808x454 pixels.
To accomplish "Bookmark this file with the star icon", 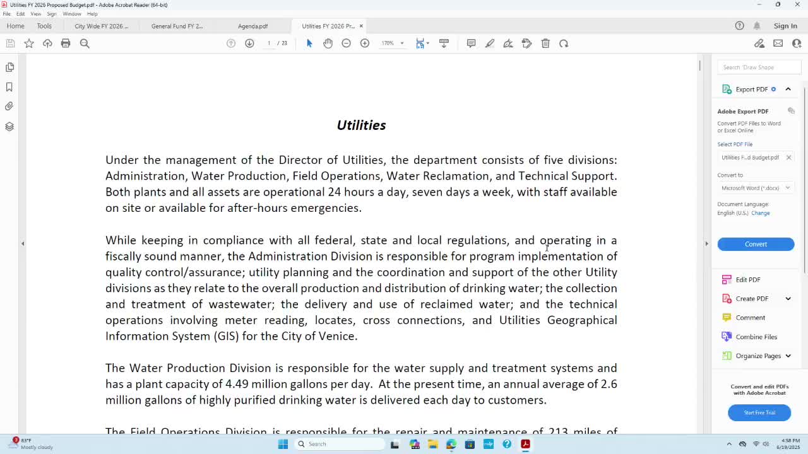I will pos(29,44).
